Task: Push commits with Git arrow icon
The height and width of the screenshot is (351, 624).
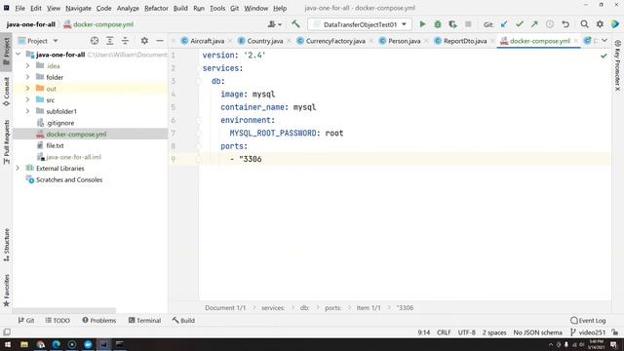Action: (x=534, y=24)
